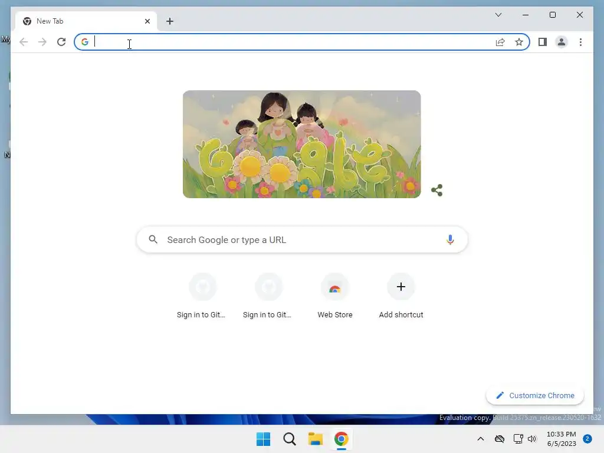
Task: Click the browser forward arrow
Action: click(42, 42)
